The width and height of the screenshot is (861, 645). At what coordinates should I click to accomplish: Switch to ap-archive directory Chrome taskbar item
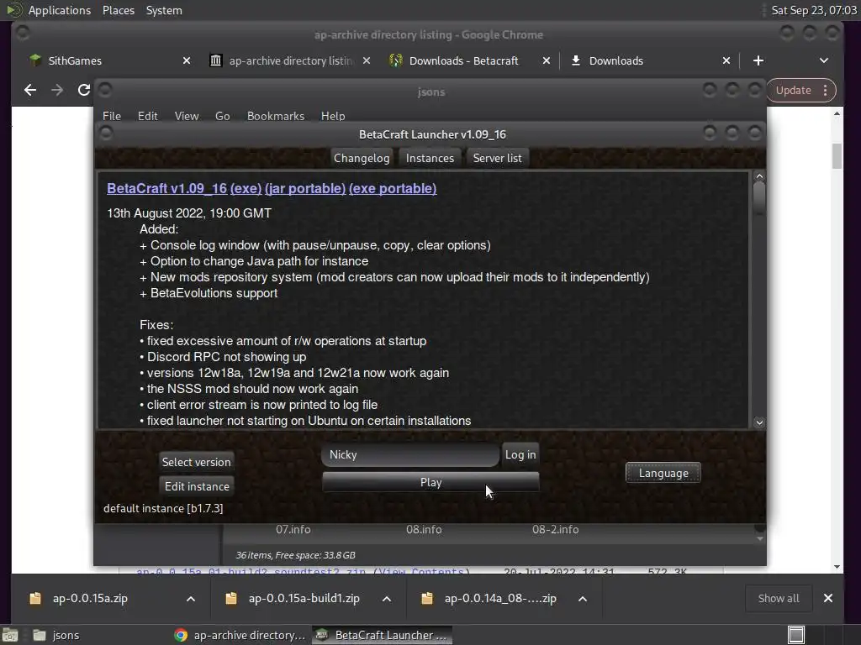(x=240, y=635)
